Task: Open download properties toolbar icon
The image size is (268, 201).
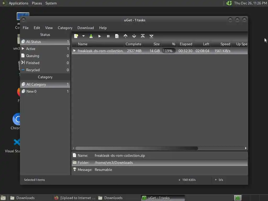Action: click(x=117, y=36)
